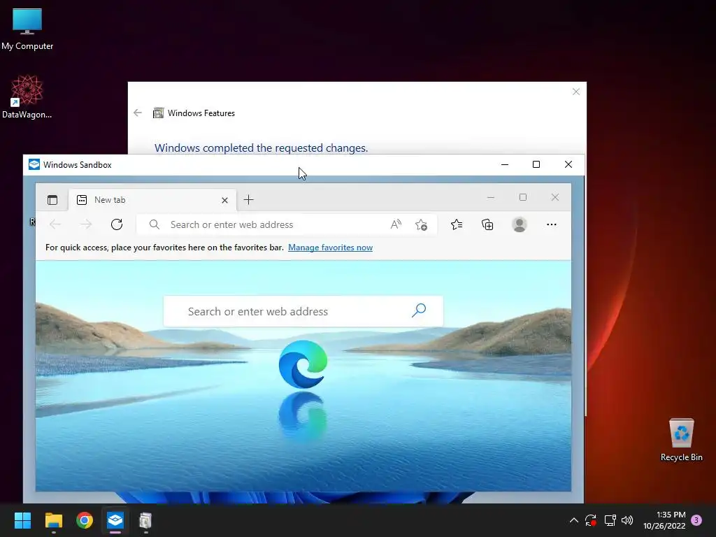Minimize the inner Edge window
Viewport: 716px width, 537px height.
491,197
